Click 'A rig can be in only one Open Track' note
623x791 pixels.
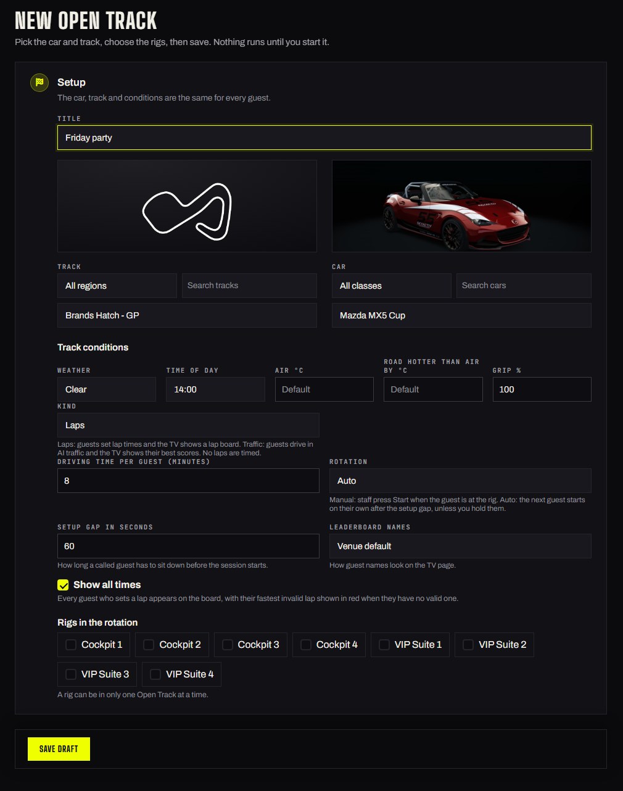pos(133,695)
